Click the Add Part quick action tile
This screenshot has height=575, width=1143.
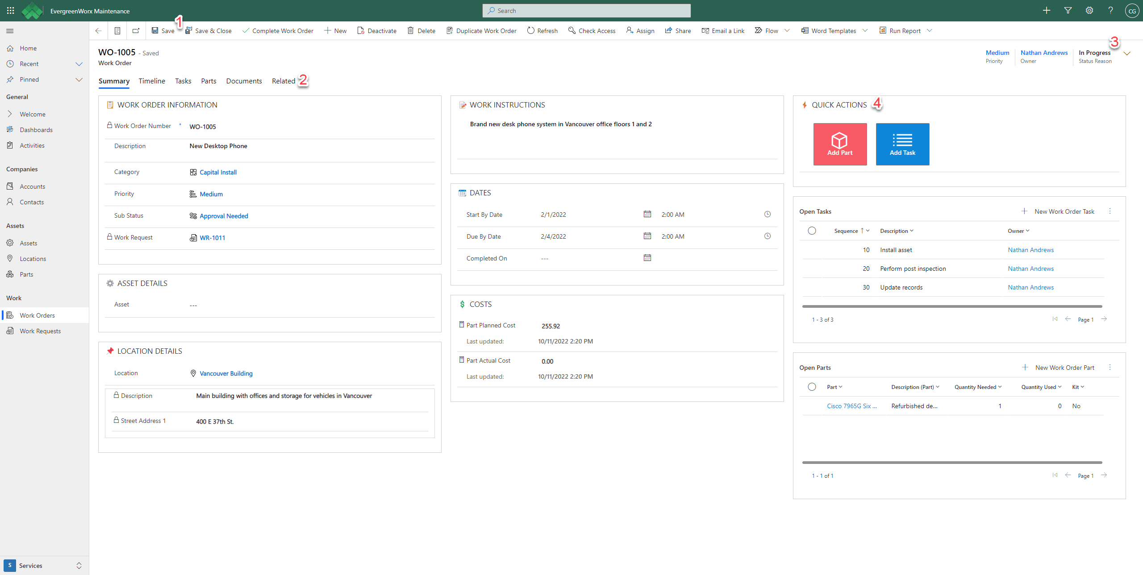pos(839,144)
